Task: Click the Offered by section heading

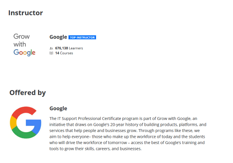Action: click(27, 93)
